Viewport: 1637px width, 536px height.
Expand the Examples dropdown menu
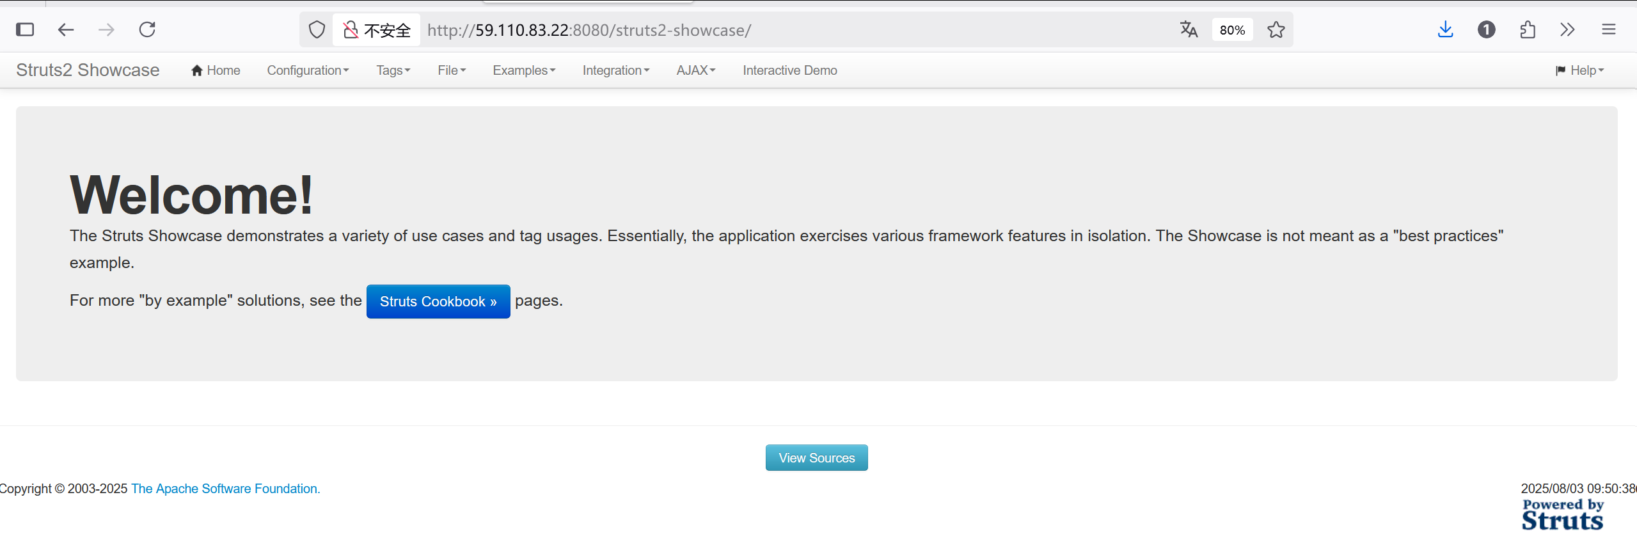[524, 70]
